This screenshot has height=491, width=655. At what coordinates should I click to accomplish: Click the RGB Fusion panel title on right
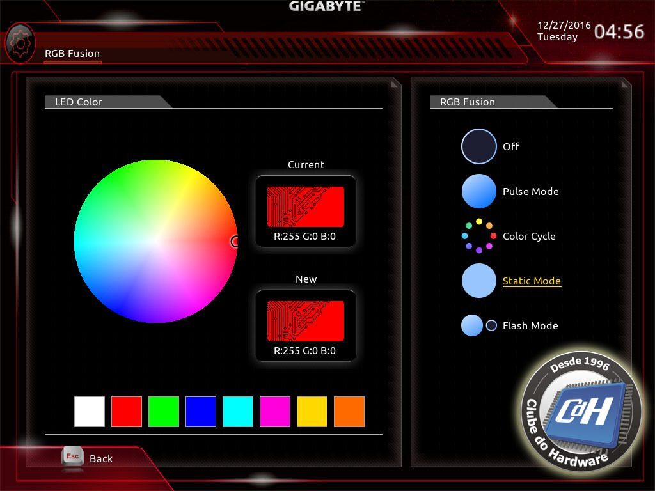[x=468, y=102]
